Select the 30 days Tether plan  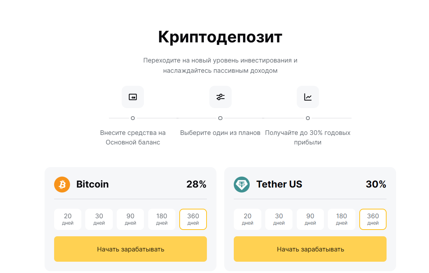click(279, 219)
